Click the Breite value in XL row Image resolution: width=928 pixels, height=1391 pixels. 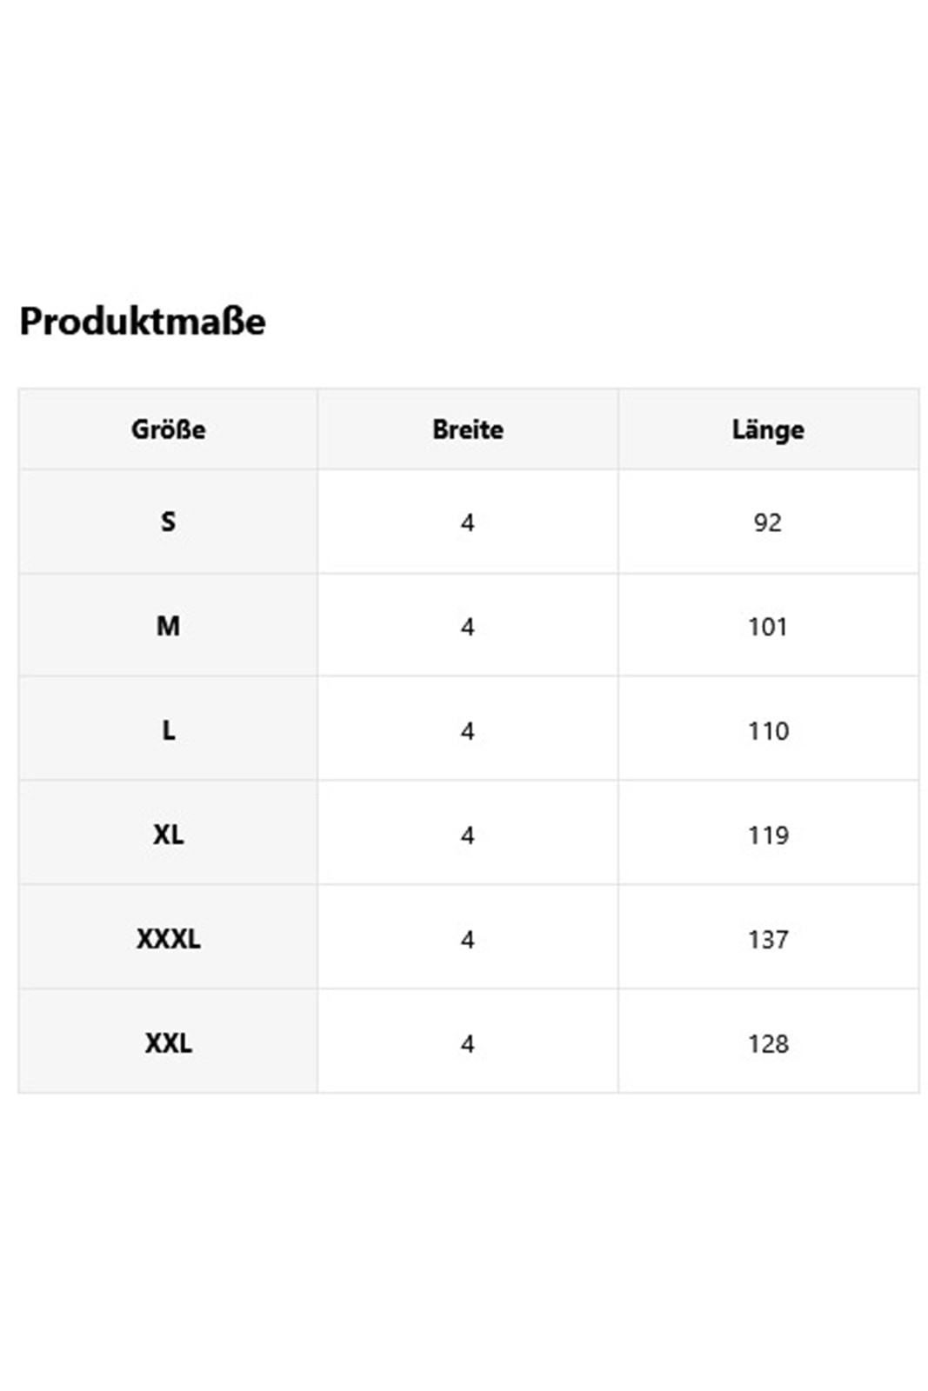click(468, 835)
